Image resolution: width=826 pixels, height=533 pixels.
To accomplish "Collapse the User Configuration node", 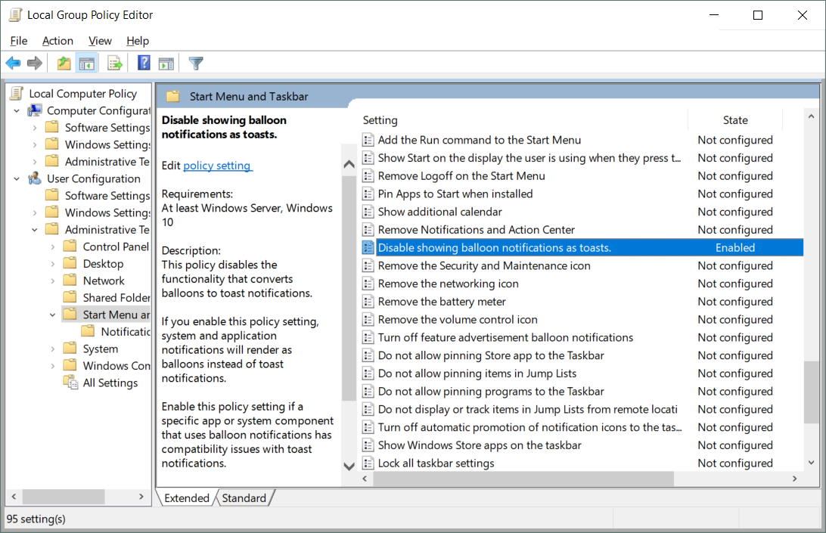I will 17,179.
